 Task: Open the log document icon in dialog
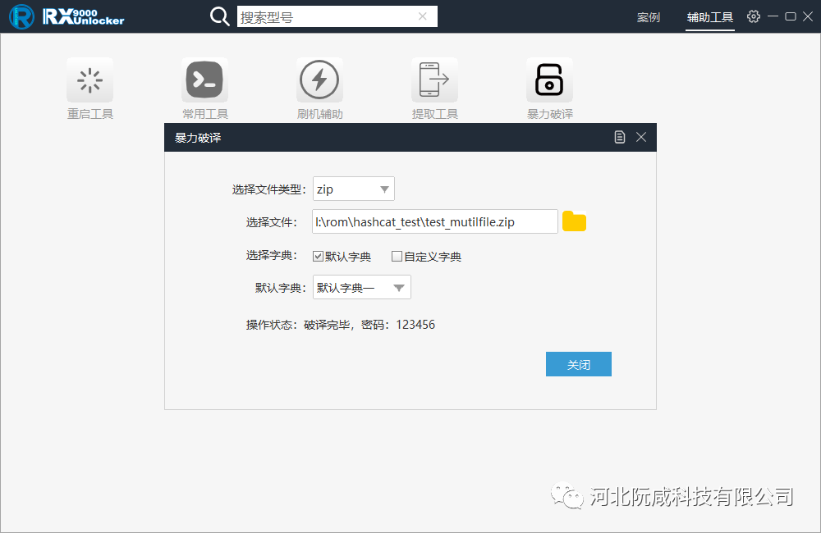pyautogui.click(x=619, y=137)
